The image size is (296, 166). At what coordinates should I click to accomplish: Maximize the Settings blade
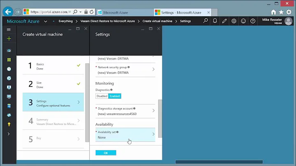(x=150, y=29)
